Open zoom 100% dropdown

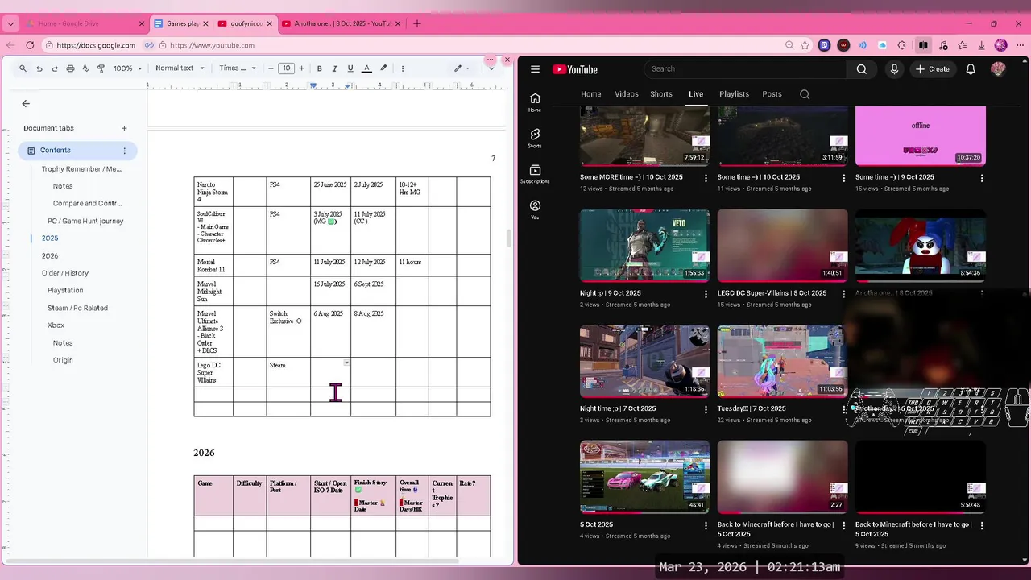tap(127, 68)
